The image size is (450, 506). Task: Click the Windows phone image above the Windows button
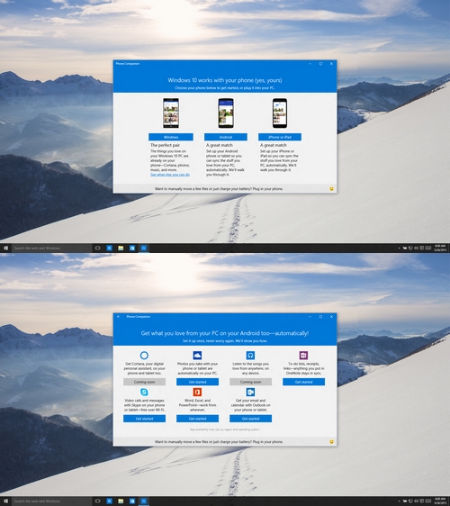tap(171, 113)
